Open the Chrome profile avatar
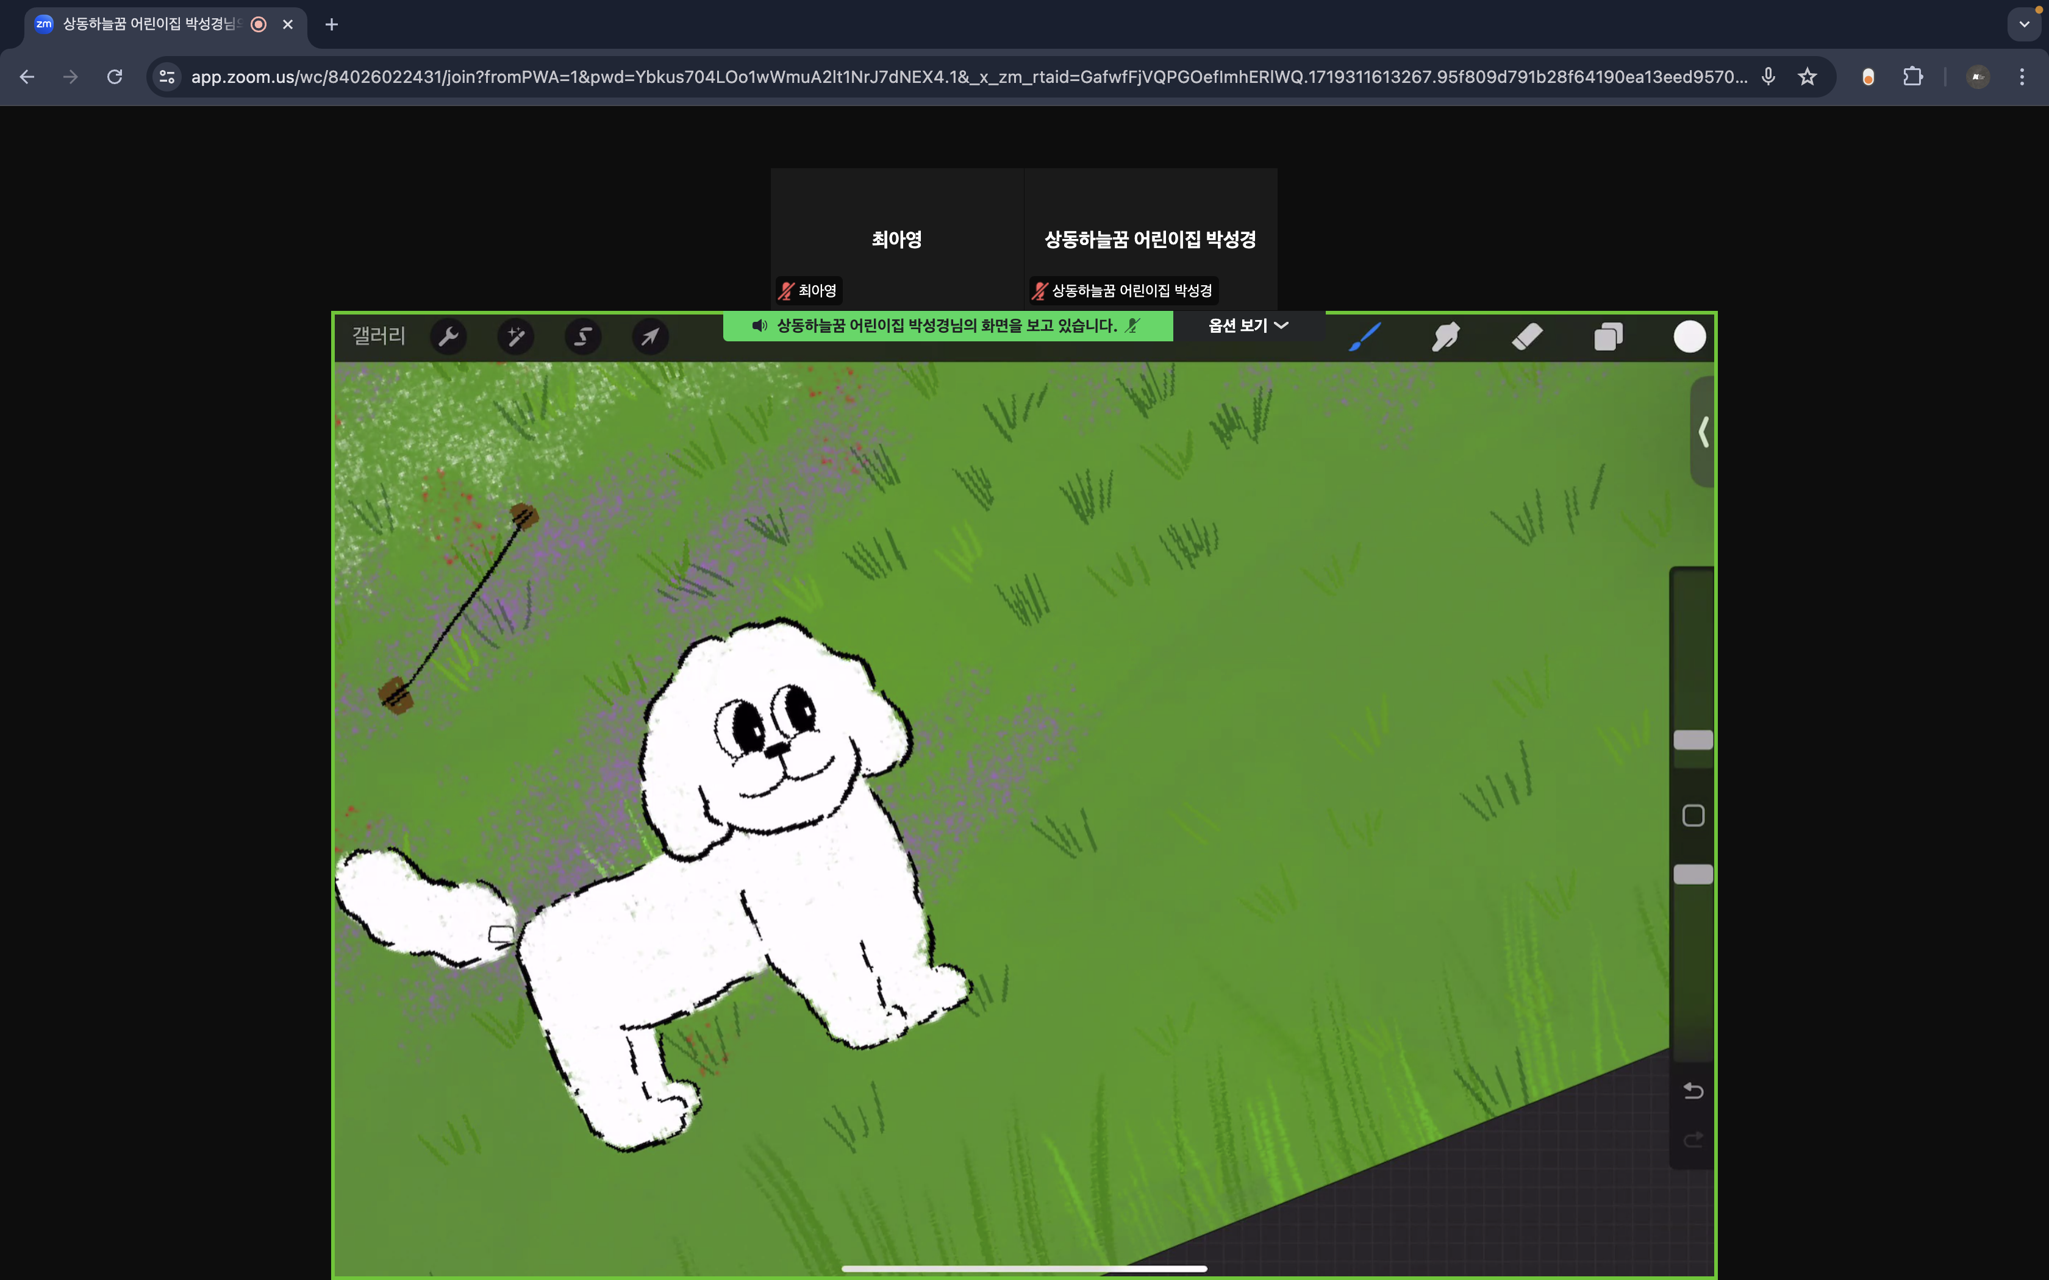The height and width of the screenshot is (1280, 2049). click(1978, 77)
